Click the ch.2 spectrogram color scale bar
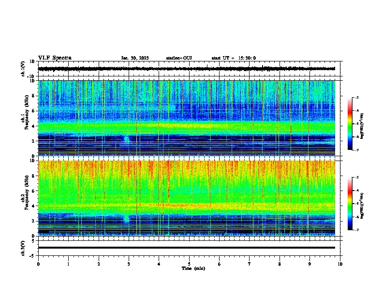The image size is (383, 296). pyautogui.click(x=350, y=204)
